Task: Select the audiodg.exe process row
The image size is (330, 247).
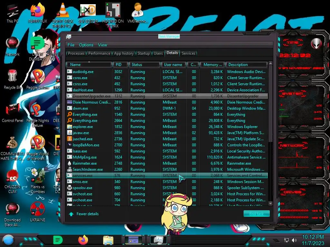Action: (x=167, y=72)
